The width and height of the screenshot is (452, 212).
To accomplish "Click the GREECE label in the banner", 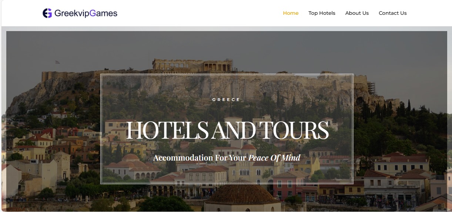I will pyautogui.click(x=226, y=100).
